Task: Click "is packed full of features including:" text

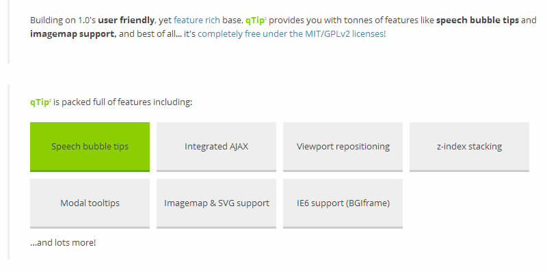Action: (x=123, y=102)
